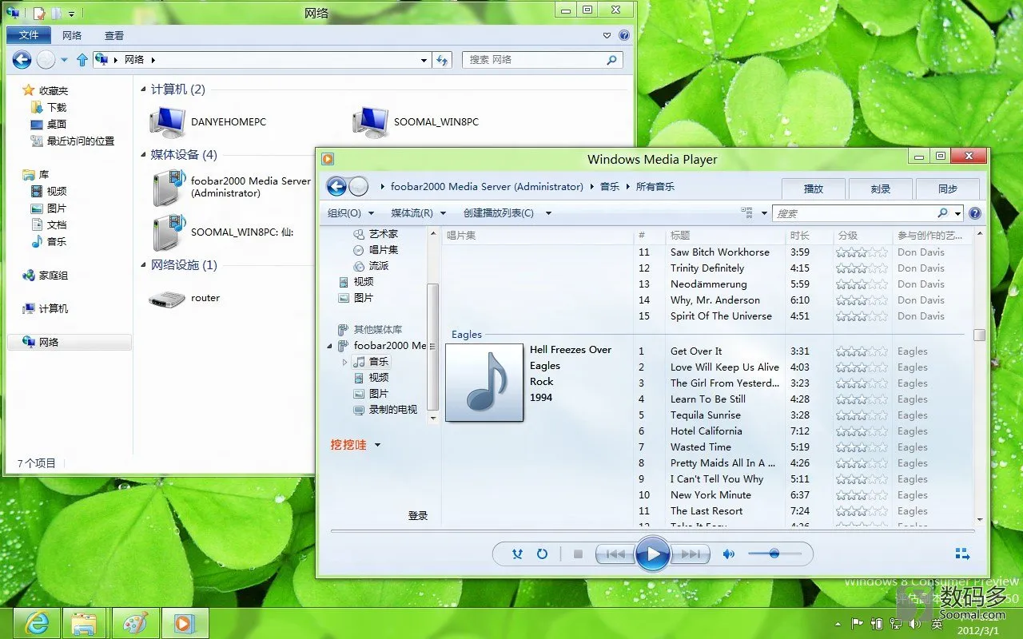Click the Media Player help icon
Viewport: 1023px width, 639px height.
975,213
